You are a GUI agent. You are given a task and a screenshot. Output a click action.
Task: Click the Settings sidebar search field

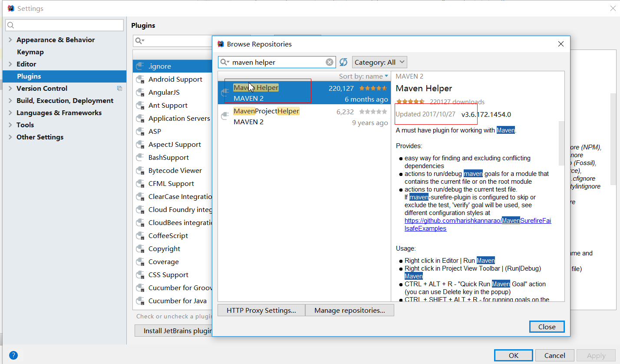pyautogui.click(x=64, y=25)
